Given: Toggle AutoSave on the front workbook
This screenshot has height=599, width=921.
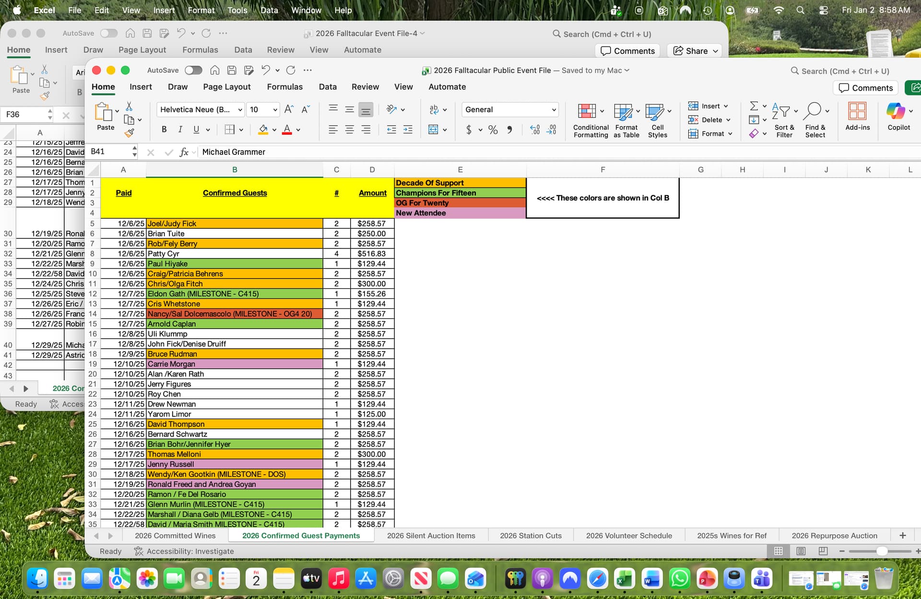Looking at the screenshot, I should [x=193, y=70].
